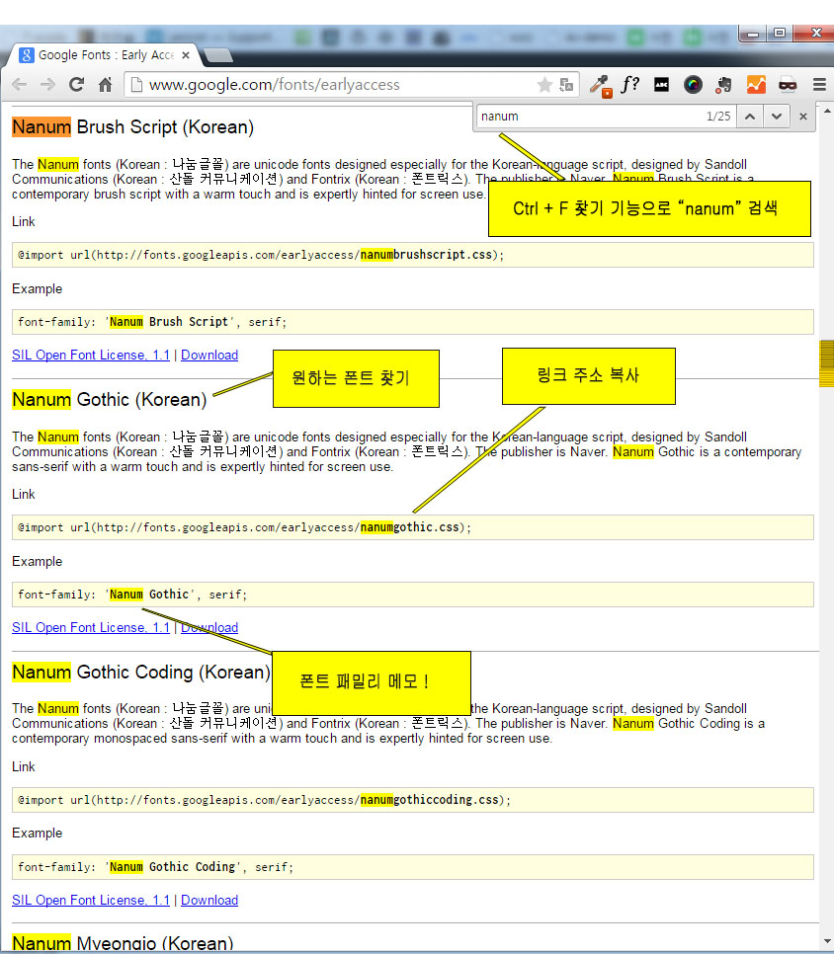834x954 pixels.
Task: Open a new tab
Action: click(216, 55)
